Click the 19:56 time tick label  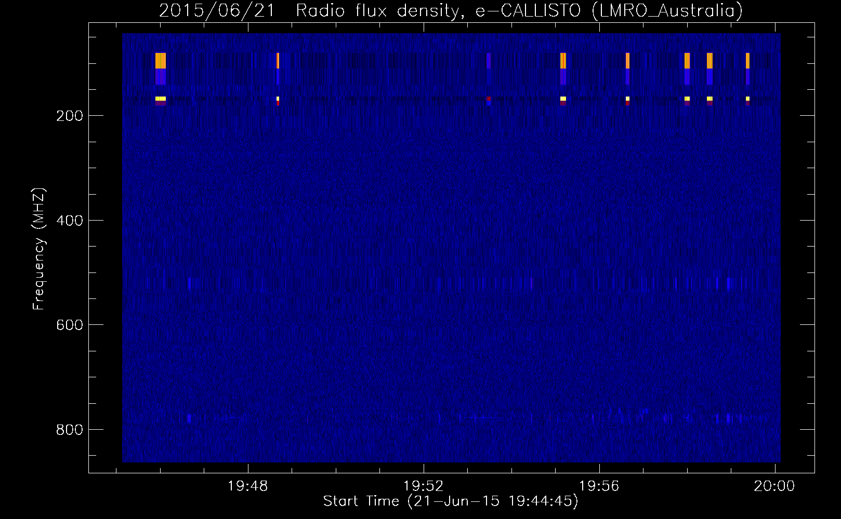tap(599, 486)
